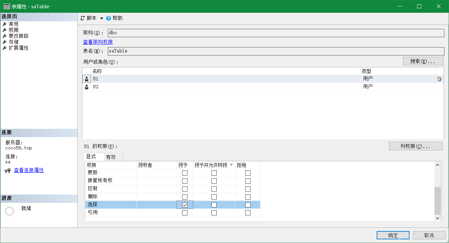This screenshot has height=243, width=449.
Task: Click sort arrow on 授予并允许转授 column
Action: [x=231, y=165]
